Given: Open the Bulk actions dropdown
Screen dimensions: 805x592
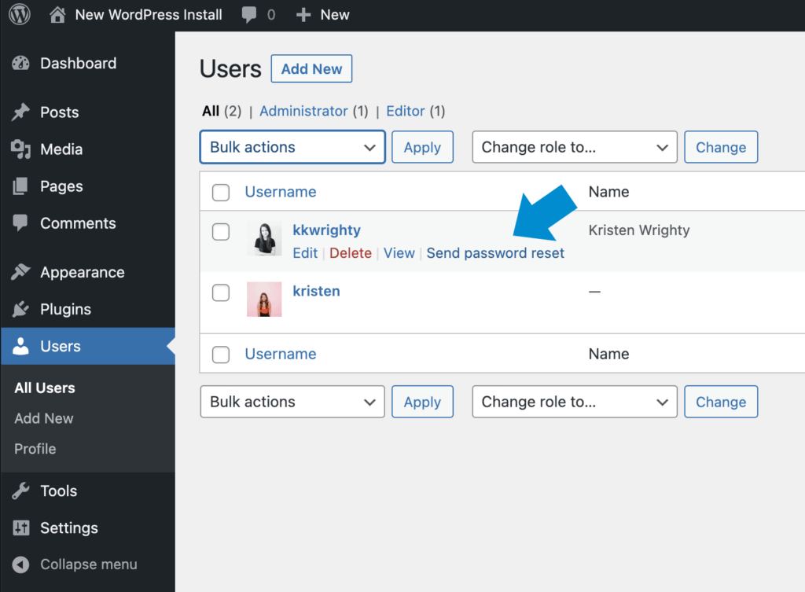Looking at the screenshot, I should tap(292, 147).
